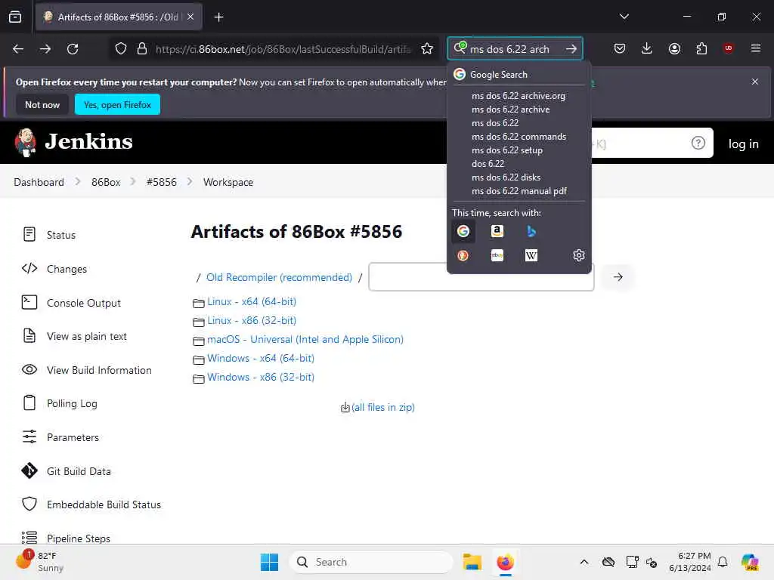The height and width of the screenshot is (580, 774).
Task: Search with Amazon engine icon
Action: (x=497, y=231)
